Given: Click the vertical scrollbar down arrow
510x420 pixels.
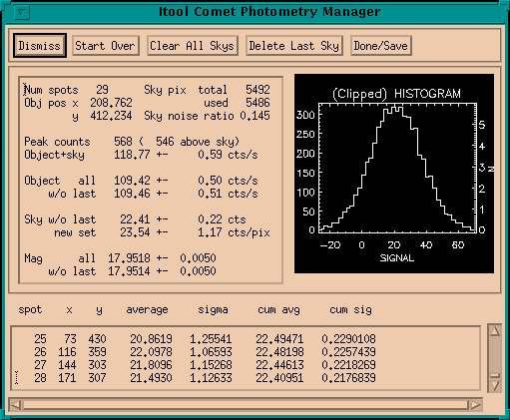Looking at the screenshot, I should tap(495, 385).
